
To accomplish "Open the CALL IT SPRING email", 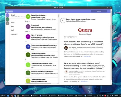I will [41, 38].
